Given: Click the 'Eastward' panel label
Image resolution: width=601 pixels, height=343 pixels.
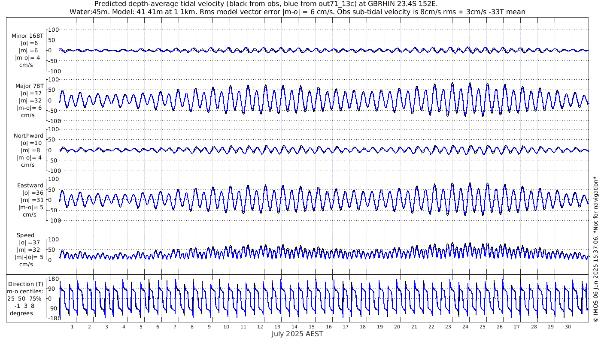Looking at the screenshot, I should [x=30, y=186].
